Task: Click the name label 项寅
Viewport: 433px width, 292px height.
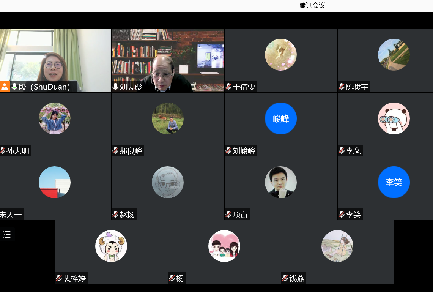Action: pyautogui.click(x=240, y=215)
